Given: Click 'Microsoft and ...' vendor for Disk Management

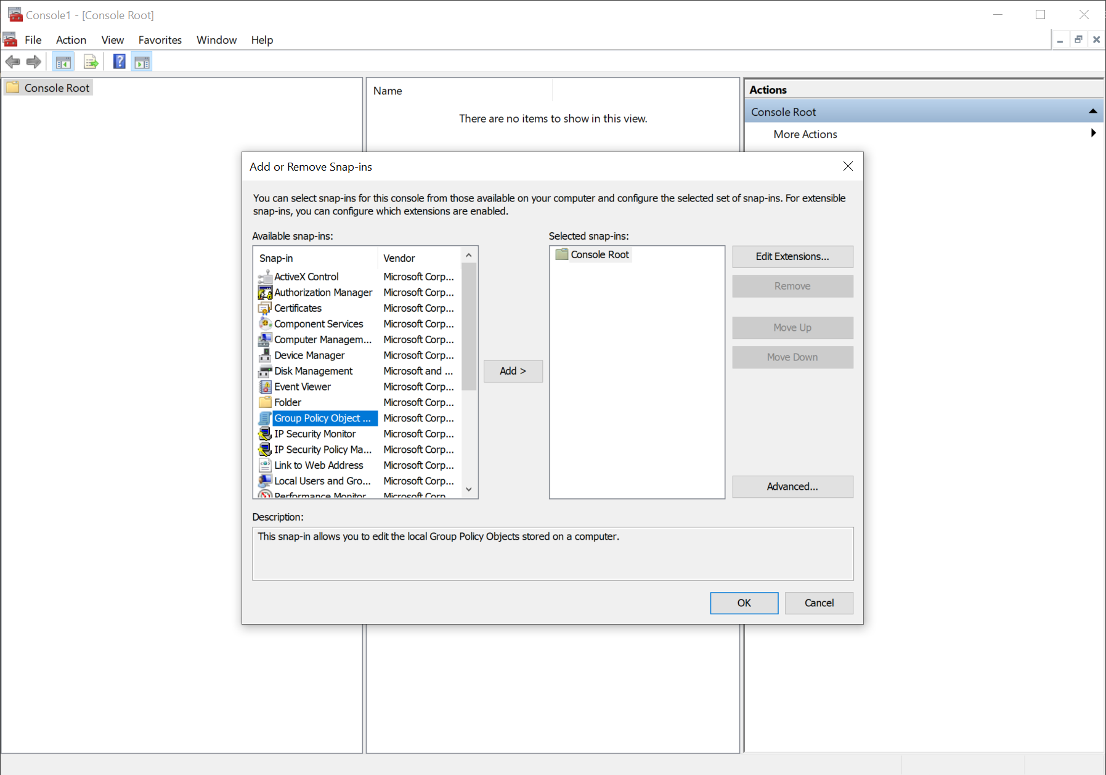Looking at the screenshot, I should tap(419, 371).
